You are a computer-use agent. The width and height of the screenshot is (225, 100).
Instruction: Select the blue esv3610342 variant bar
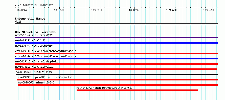pyautogui.click(x=116, y=59)
